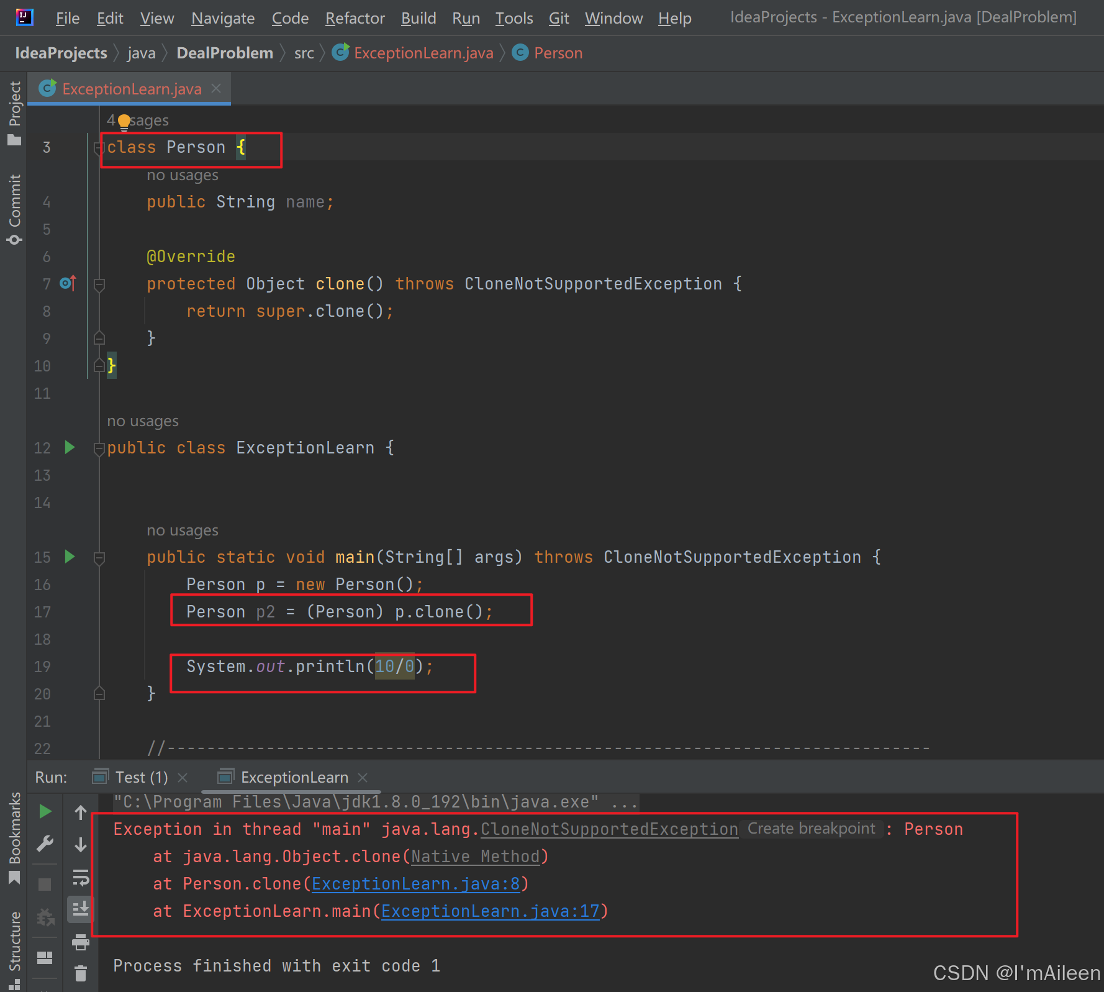Viewport: 1104px width, 992px height.
Task: Open the Git menu
Action: (559, 18)
